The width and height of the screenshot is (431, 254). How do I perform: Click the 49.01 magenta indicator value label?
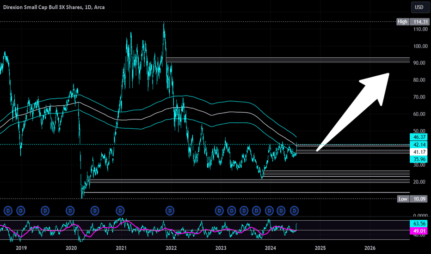[x=419, y=231]
